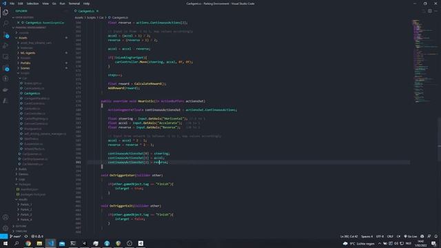Screen dimensions: 441x248
Task: Expand the Outline section
Action: tap(21, 226)
